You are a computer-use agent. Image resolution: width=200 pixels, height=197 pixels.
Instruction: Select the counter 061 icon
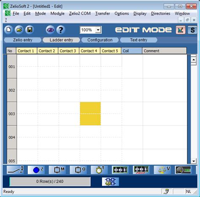point(120,170)
